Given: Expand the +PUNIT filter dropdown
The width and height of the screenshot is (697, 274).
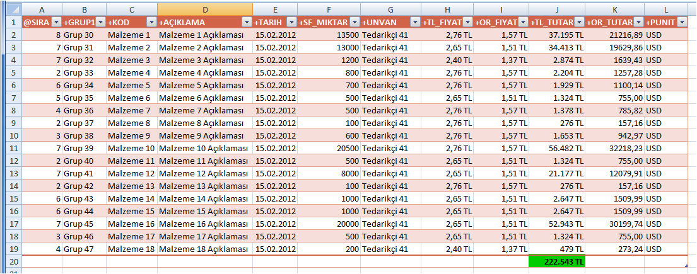Looking at the screenshot, I should (x=682, y=22).
